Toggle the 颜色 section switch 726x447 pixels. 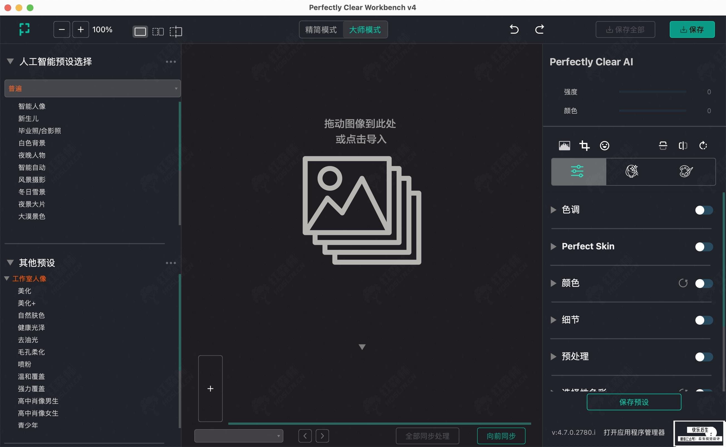click(704, 284)
